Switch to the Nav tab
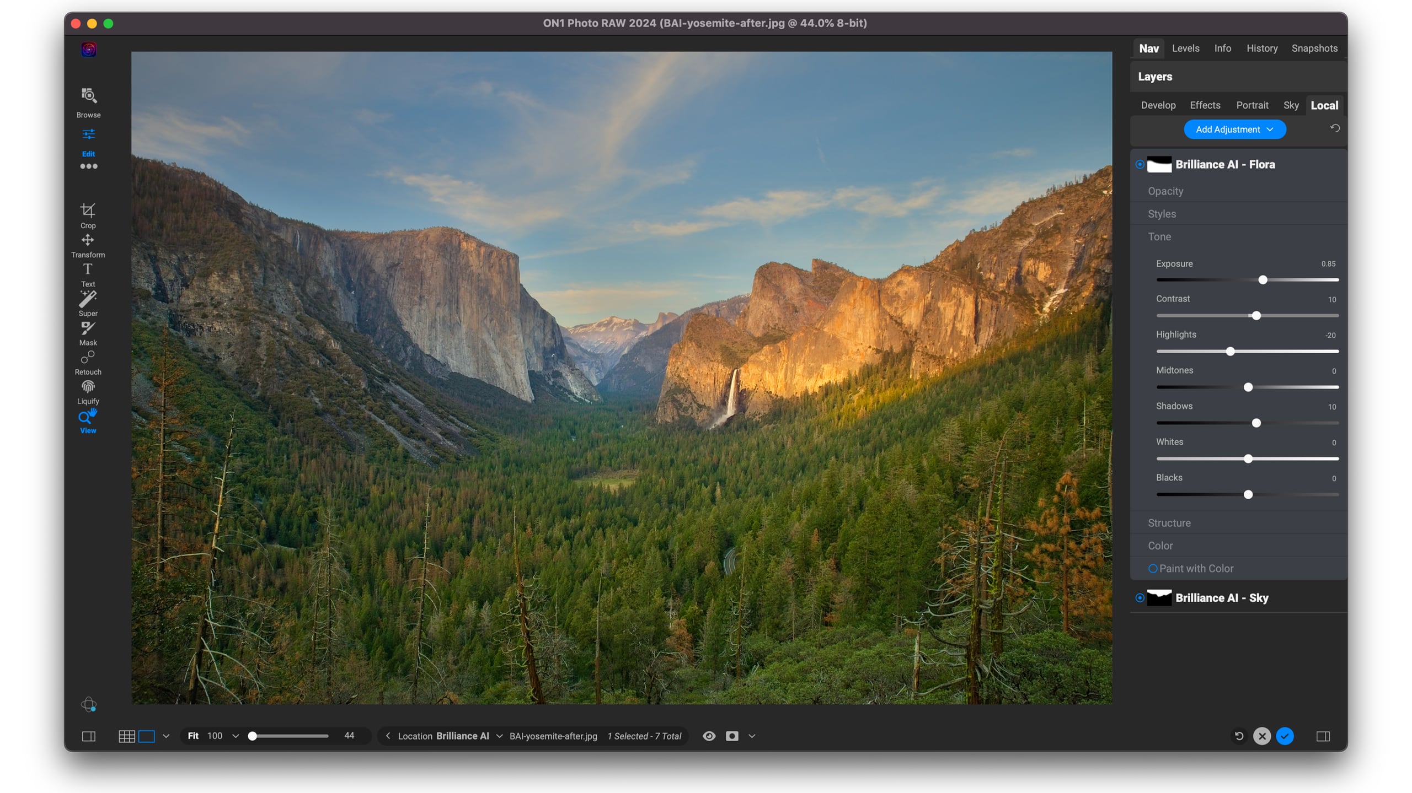The image size is (1412, 793). click(x=1148, y=48)
